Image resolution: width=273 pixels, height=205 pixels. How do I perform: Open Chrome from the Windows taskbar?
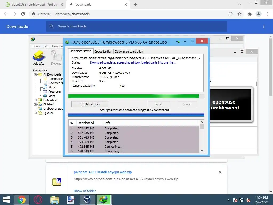tap(21, 200)
